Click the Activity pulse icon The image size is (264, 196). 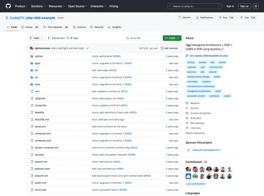click(187, 108)
